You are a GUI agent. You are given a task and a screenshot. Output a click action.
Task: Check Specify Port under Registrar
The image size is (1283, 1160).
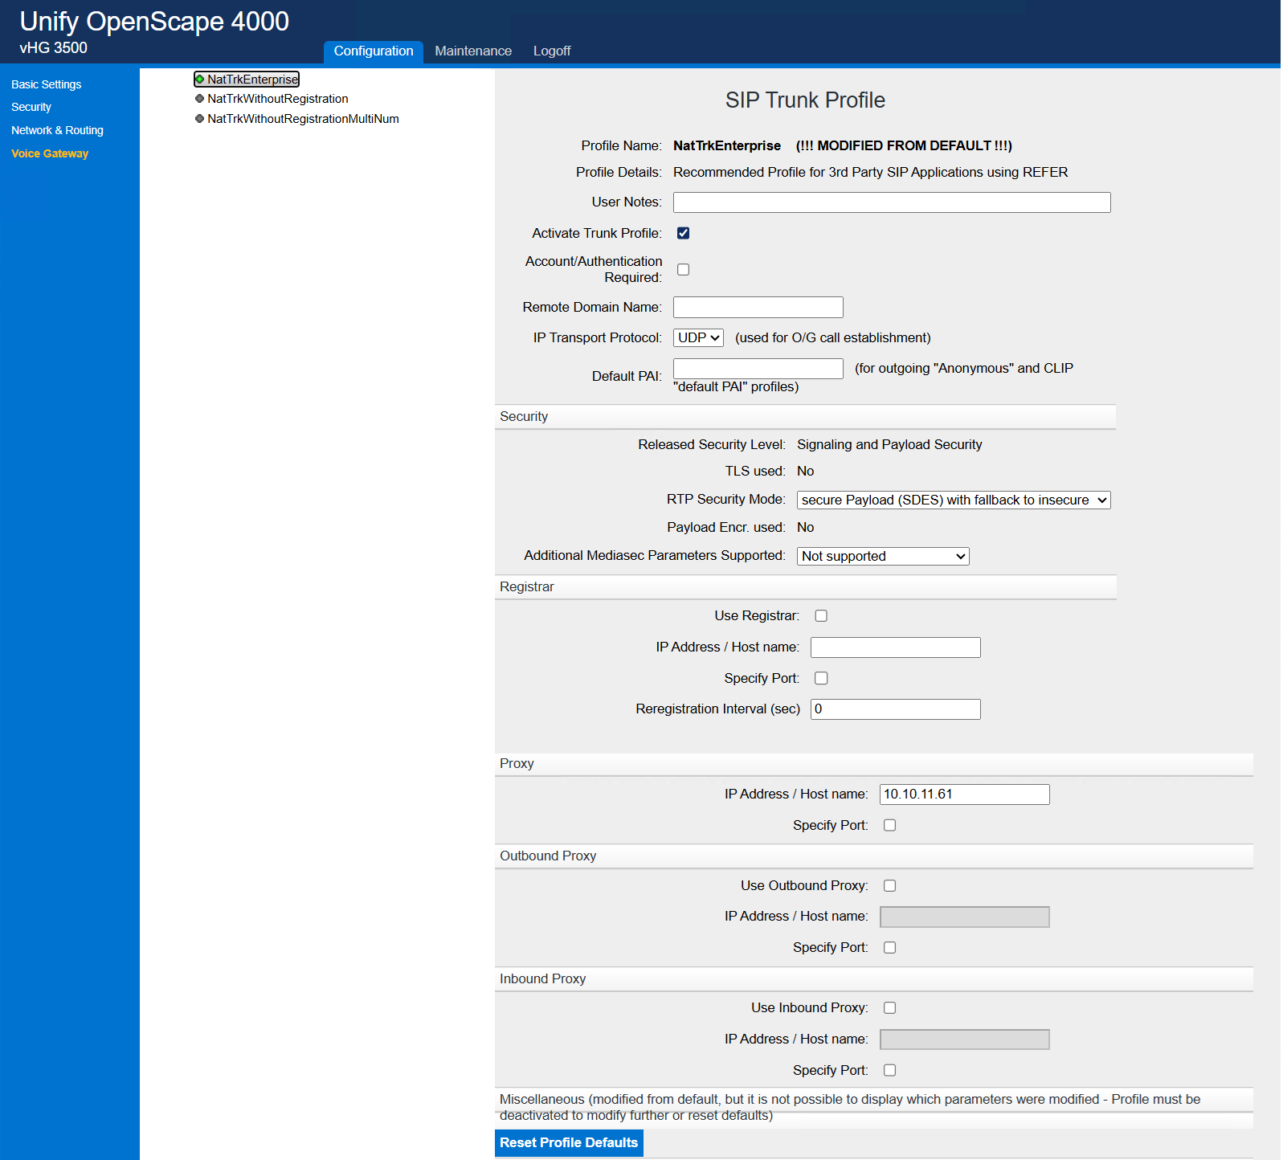[821, 679]
